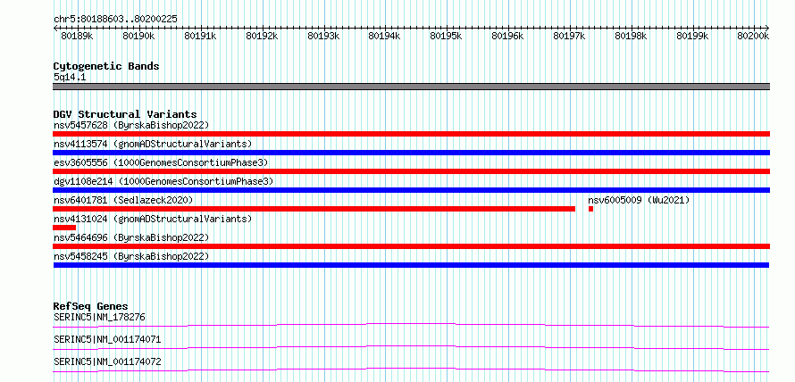The image size is (795, 382).
Task: Click the blue bar for dgv1108e214
Action: point(411,190)
